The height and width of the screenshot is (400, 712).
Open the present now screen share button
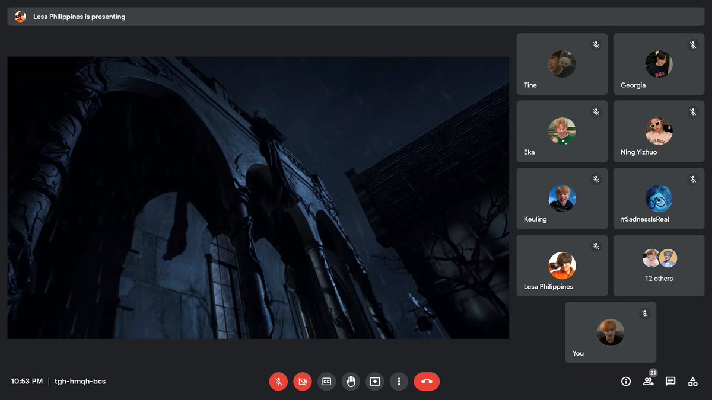click(x=375, y=382)
